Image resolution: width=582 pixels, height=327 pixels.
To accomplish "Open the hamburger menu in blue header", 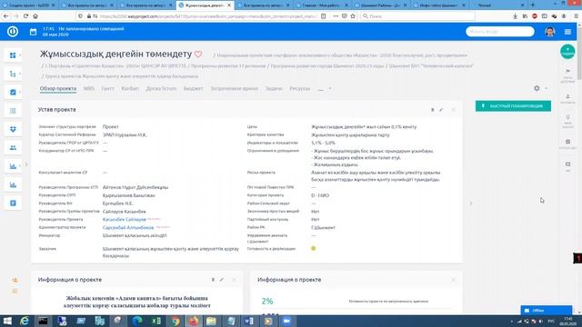I will point(567,32).
